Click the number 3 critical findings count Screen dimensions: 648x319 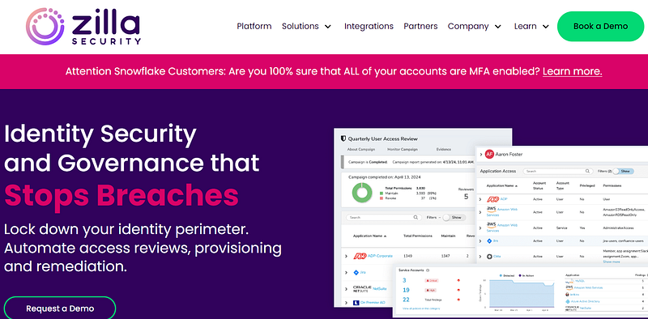click(404, 280)
